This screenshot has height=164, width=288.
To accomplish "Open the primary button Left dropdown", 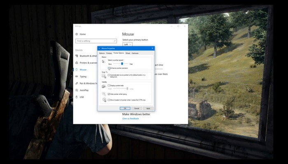I will click(x=128, y=44).
